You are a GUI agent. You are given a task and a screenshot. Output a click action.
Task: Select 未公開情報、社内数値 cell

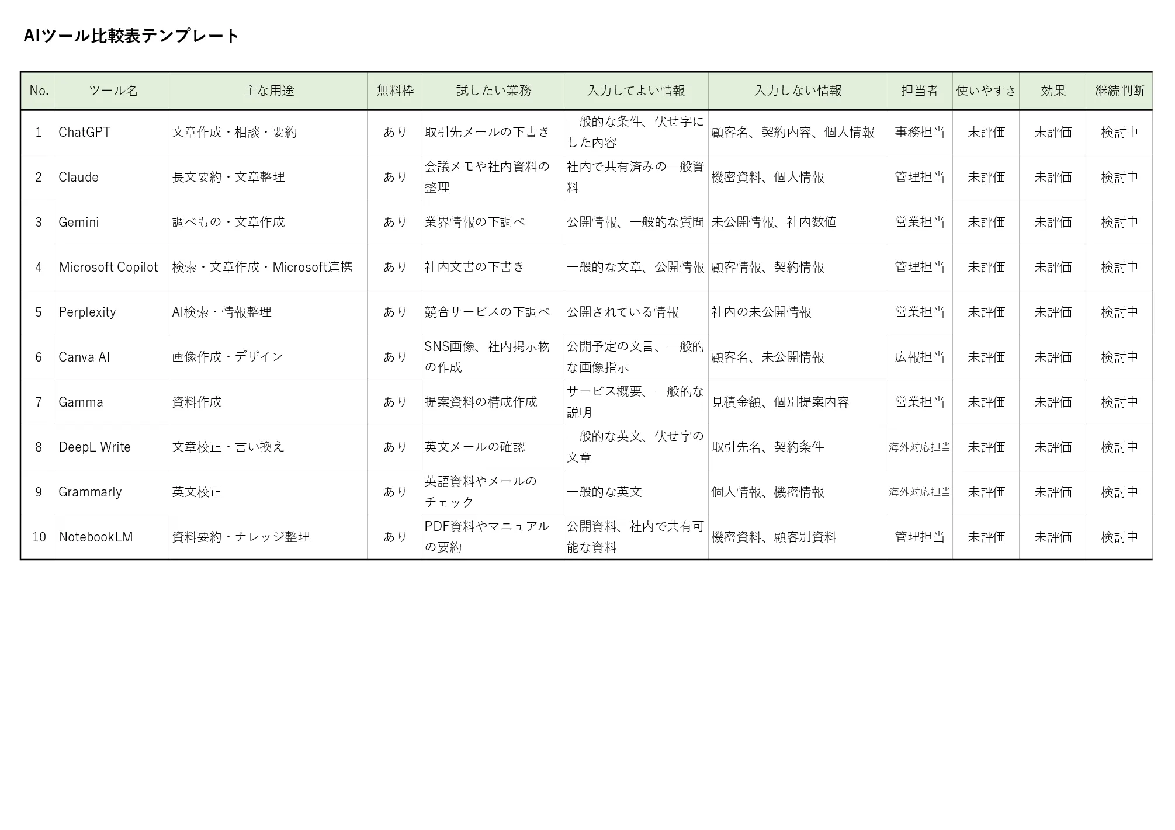pyautogui.click(x=798, y=223)
